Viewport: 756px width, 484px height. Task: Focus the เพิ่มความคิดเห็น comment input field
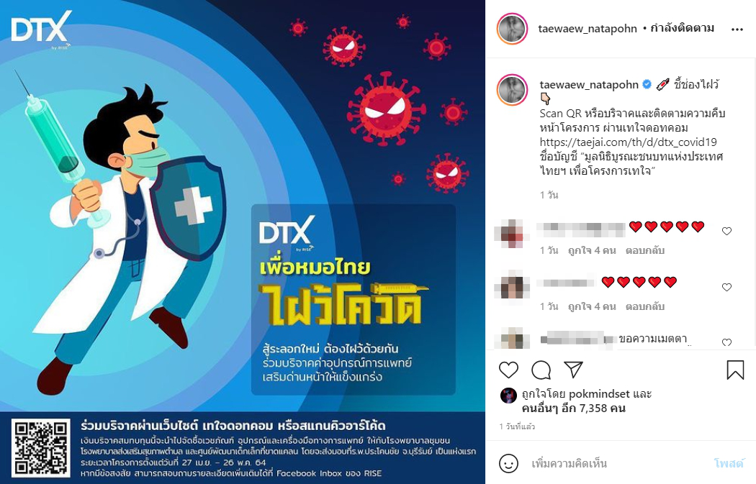(x=617, y=464)
